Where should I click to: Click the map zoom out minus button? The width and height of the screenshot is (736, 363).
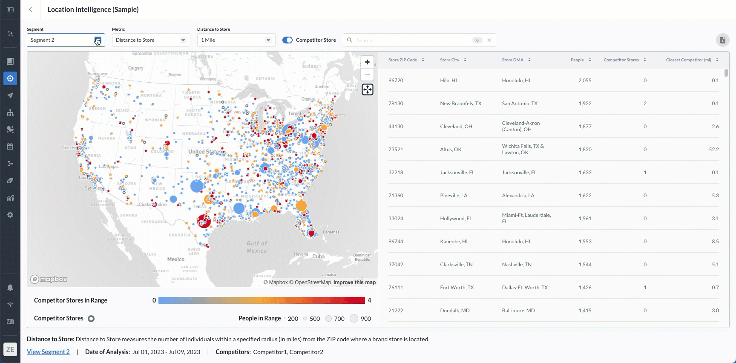coord(367,75)
